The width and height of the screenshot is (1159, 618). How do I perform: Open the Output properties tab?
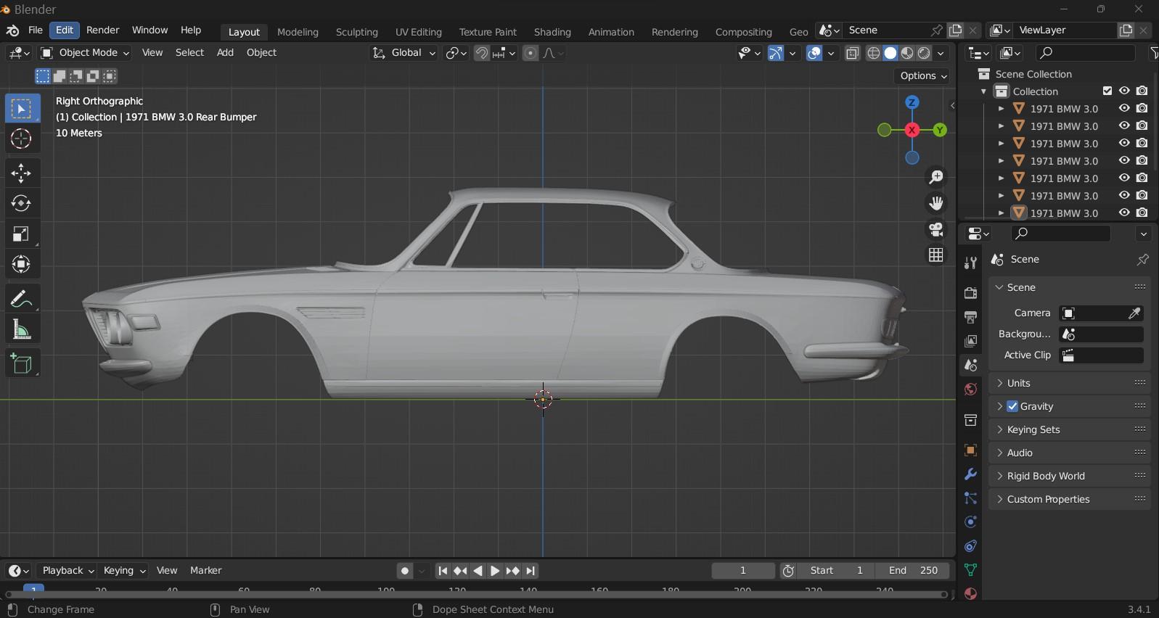[970, 317]
